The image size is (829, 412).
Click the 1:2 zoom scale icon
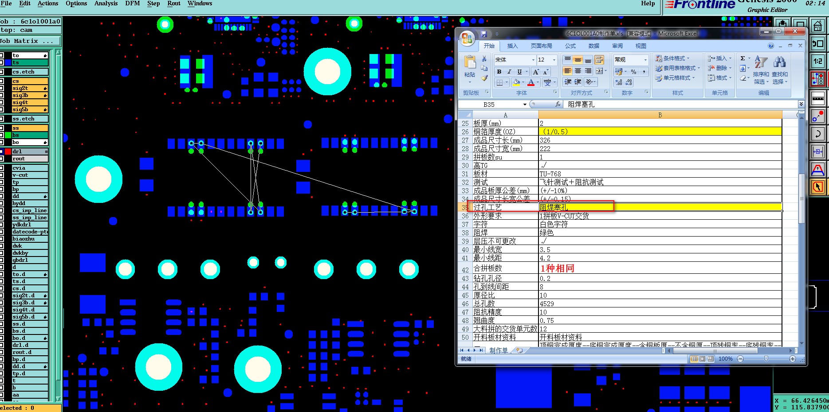coord(817,61)
